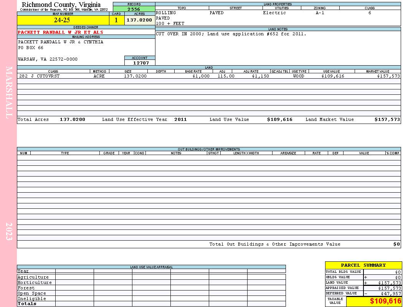The width and height of the screenshot is (403, 307).
Task: Click the record number 2556
Action: [134, 9]
